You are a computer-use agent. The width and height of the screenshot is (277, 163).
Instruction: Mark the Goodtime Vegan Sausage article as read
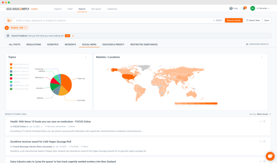261,141
